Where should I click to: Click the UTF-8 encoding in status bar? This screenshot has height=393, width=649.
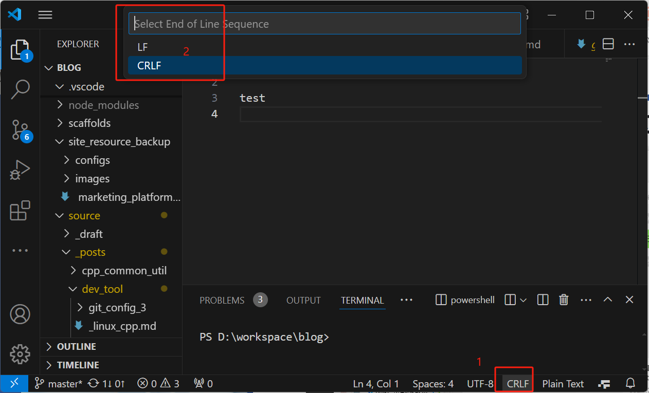[x=480, y=384]
